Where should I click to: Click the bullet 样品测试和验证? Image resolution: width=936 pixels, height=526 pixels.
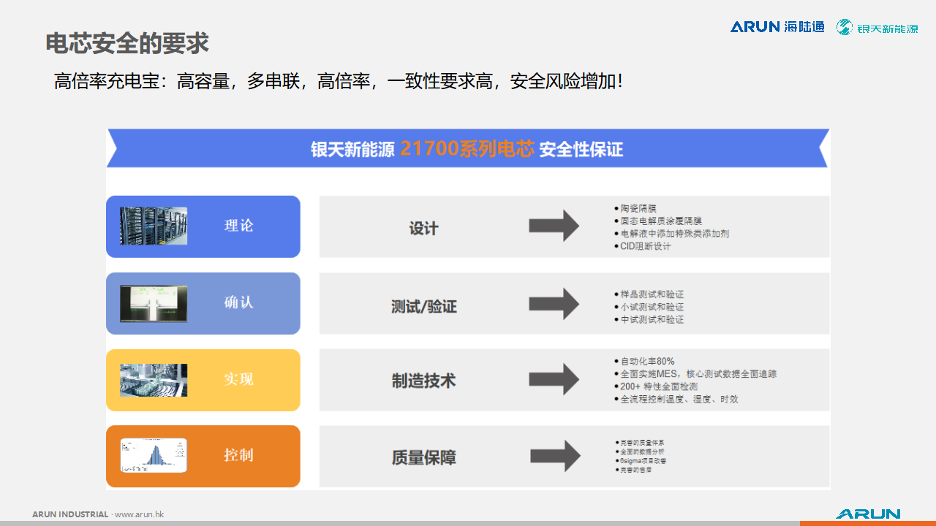point(649,294)
